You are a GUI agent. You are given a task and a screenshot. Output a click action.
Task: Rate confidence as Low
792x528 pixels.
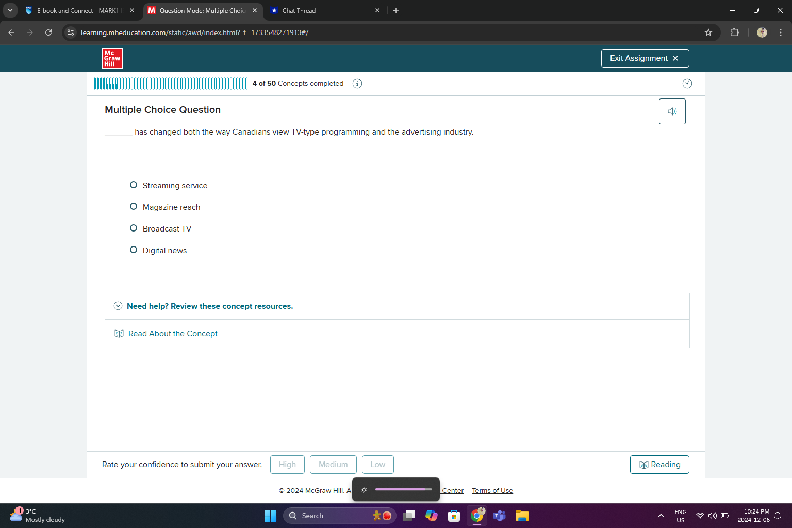click(378, 465)
